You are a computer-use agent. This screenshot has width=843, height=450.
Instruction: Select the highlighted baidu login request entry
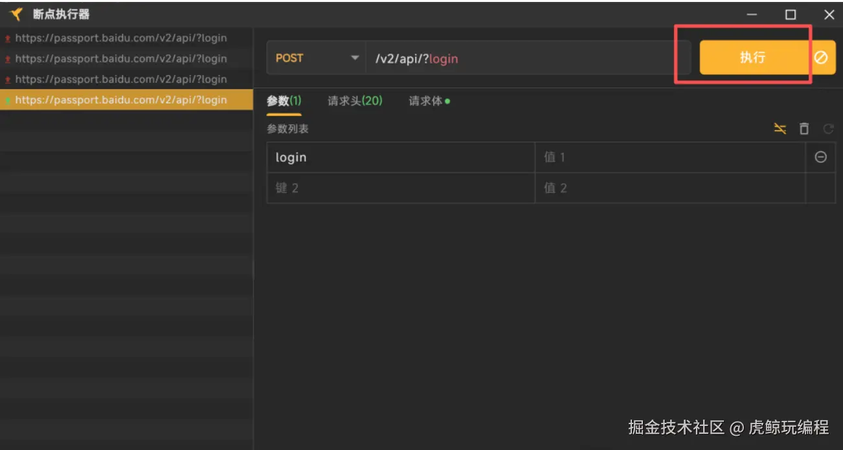[126, 100]
